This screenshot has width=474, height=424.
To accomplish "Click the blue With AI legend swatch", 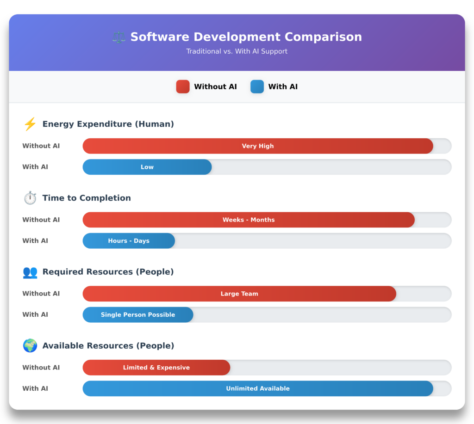I will 257,86.
